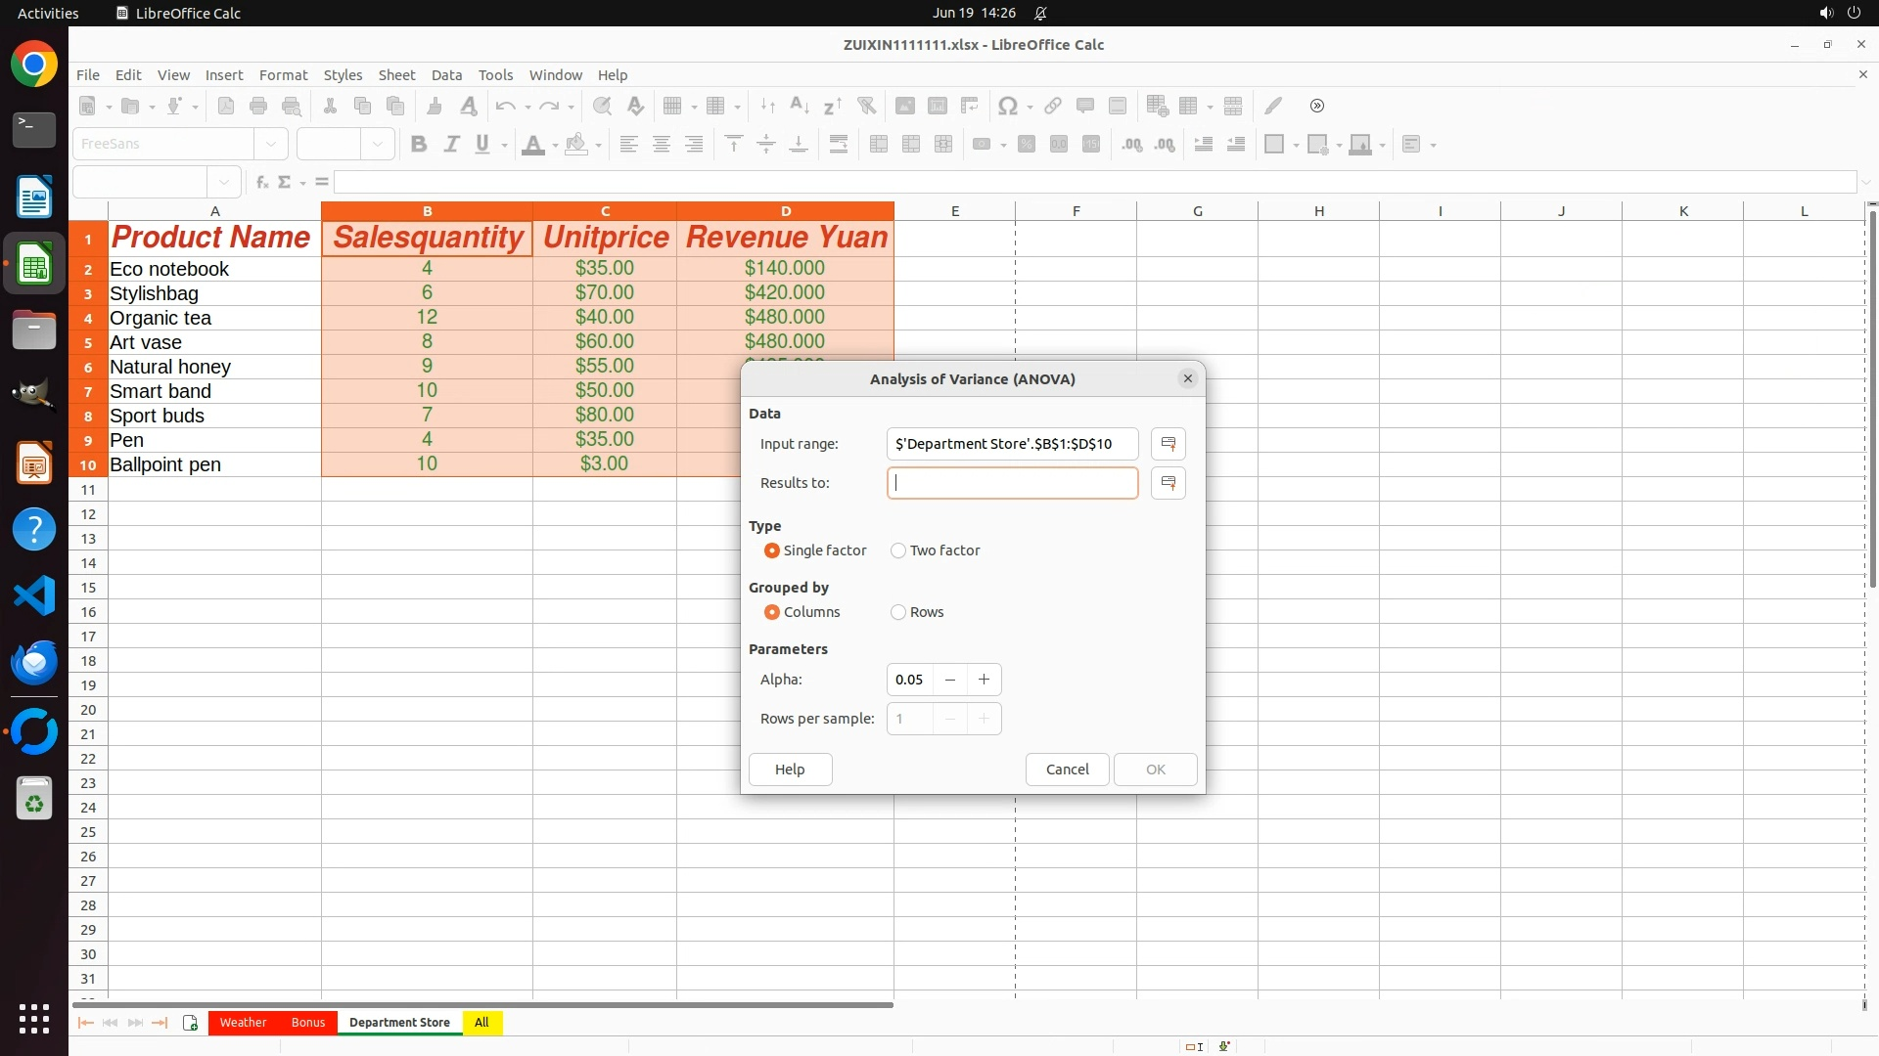Click the Help button in the dialog

point(790,770)
